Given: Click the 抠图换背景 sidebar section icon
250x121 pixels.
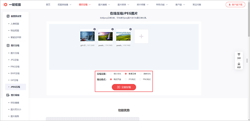Looking at the screenshot, I should [8, 16].
